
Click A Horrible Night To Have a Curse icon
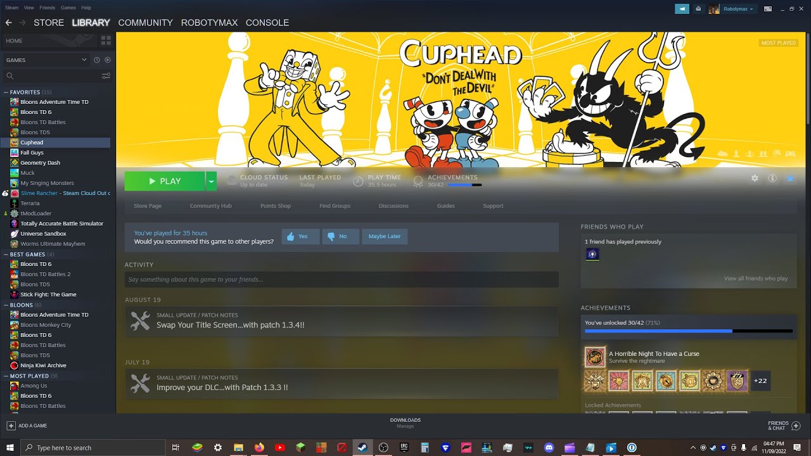pos(595,357)
